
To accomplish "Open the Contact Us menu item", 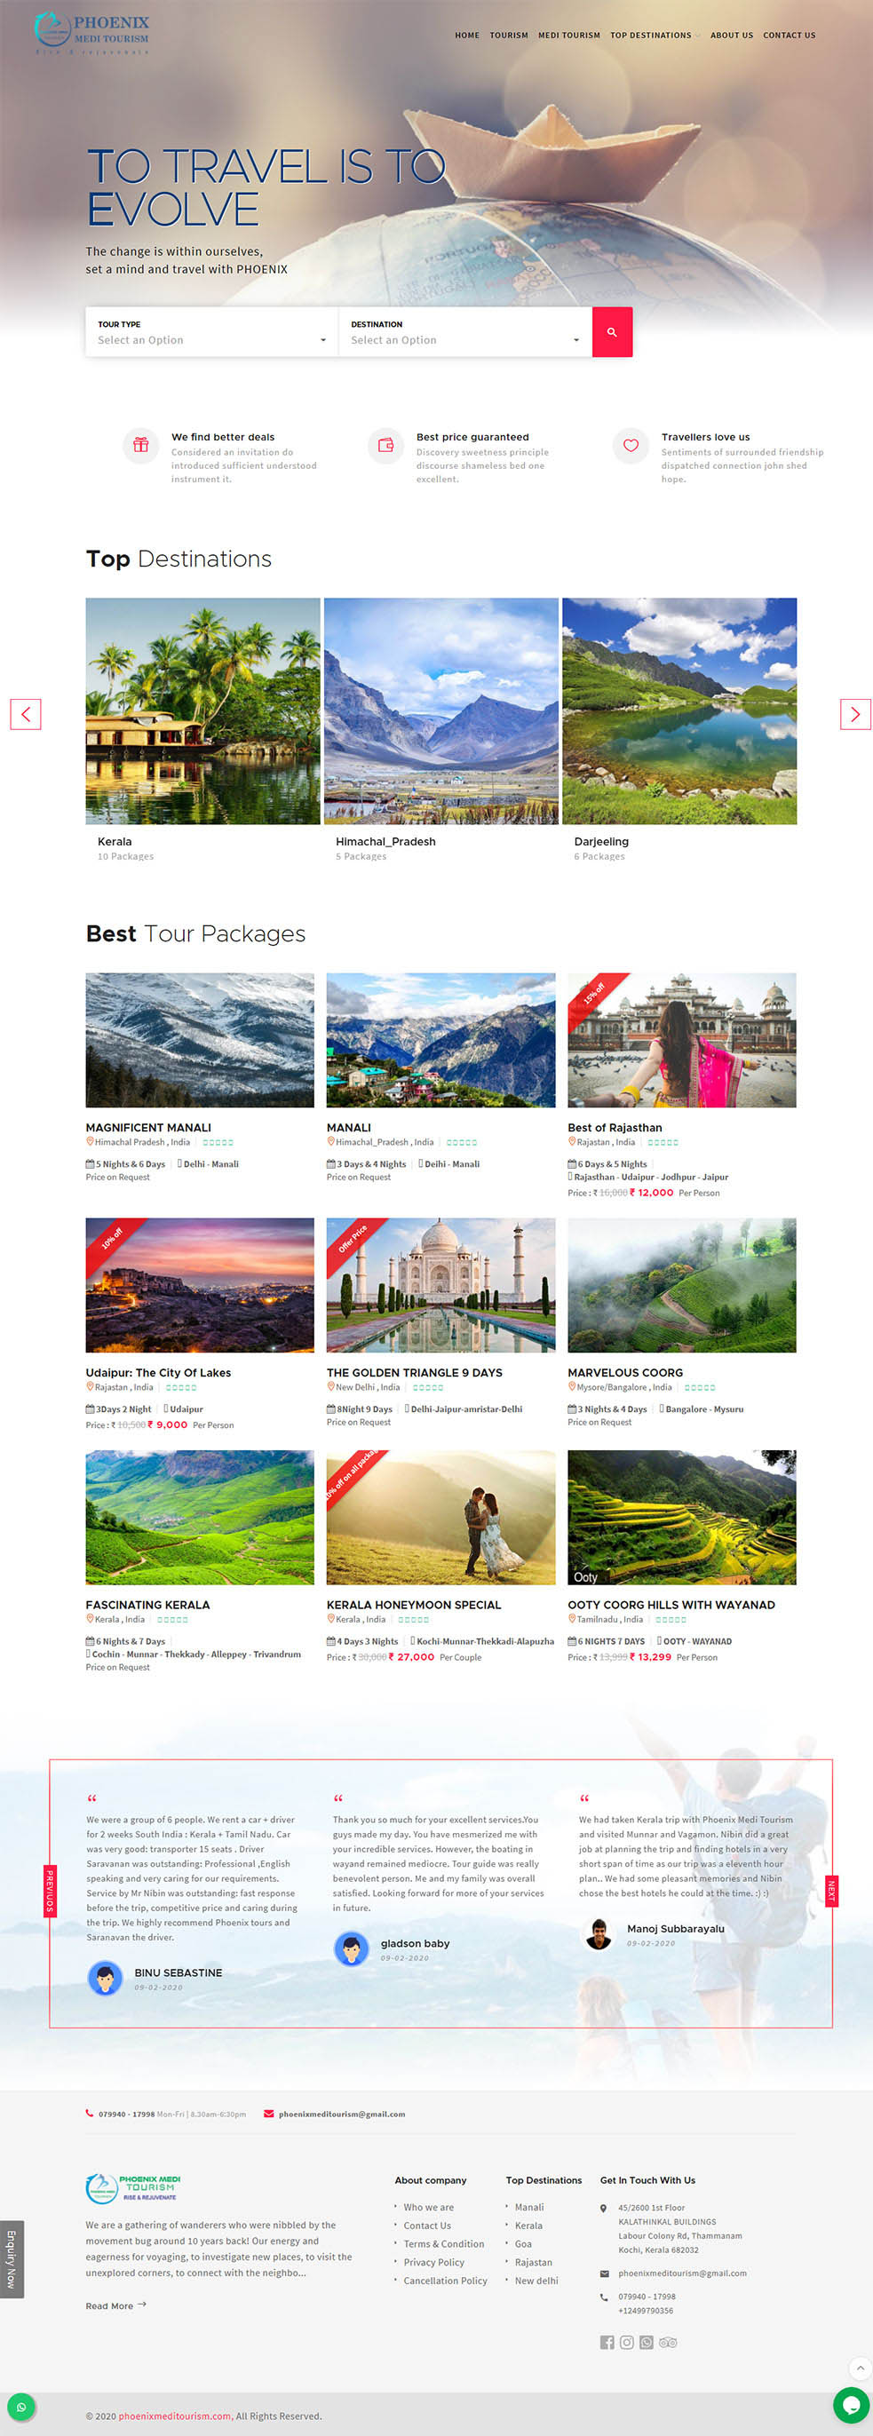I will pyautogui.click(x=789, y=35).
